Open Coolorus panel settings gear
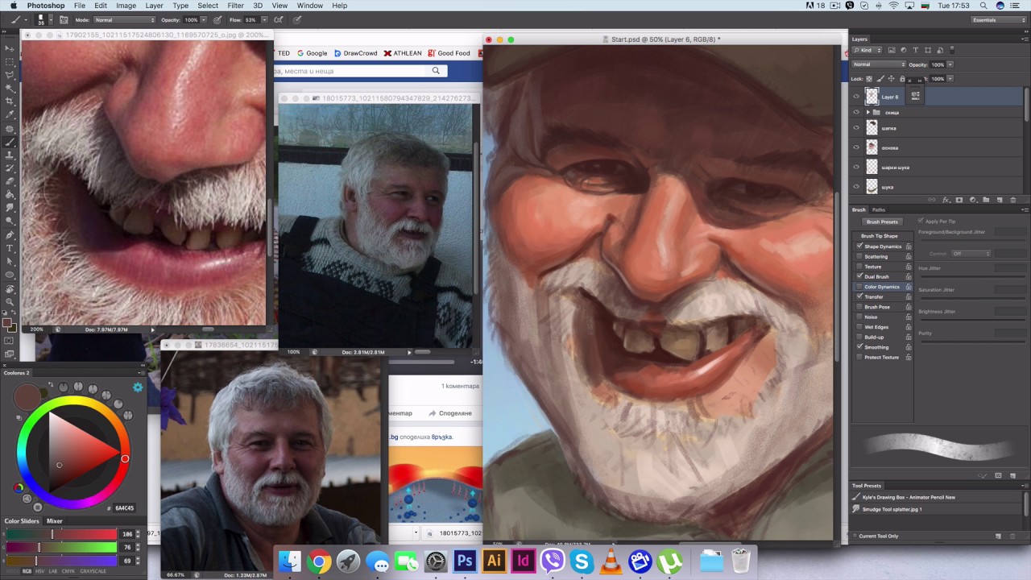1031x580 pixels. click(138, 387)
